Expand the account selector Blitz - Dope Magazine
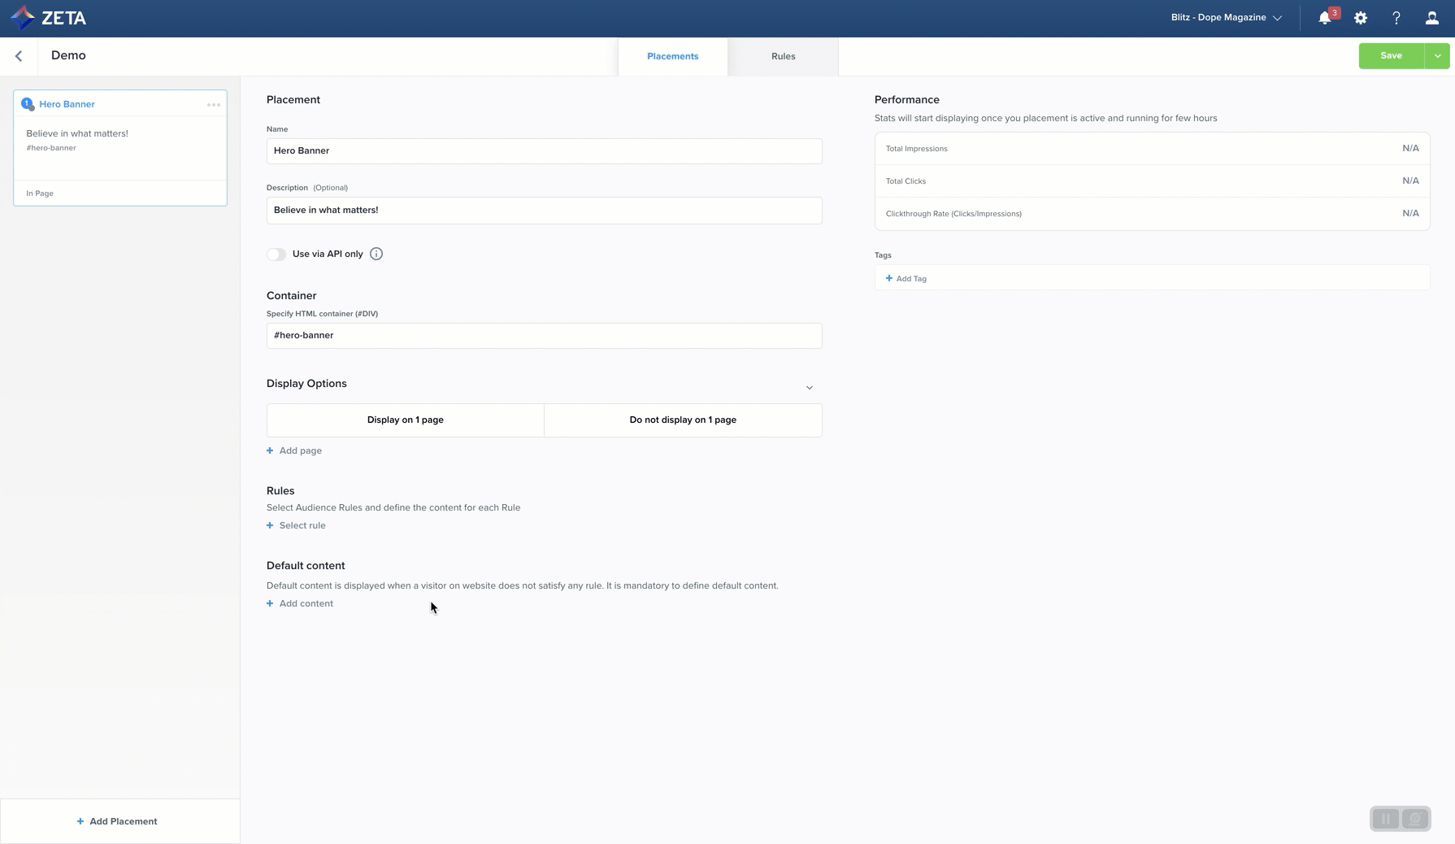The width and height of the screenshot is (1455, 844). pos(1226,18)
